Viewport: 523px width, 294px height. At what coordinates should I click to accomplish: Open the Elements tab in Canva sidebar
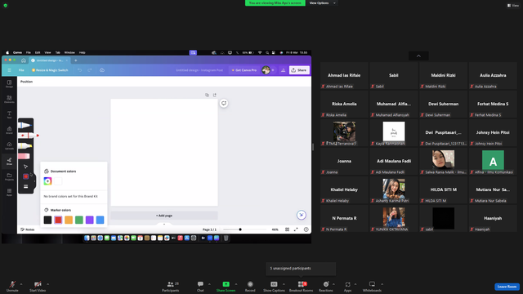click(9, 100)
